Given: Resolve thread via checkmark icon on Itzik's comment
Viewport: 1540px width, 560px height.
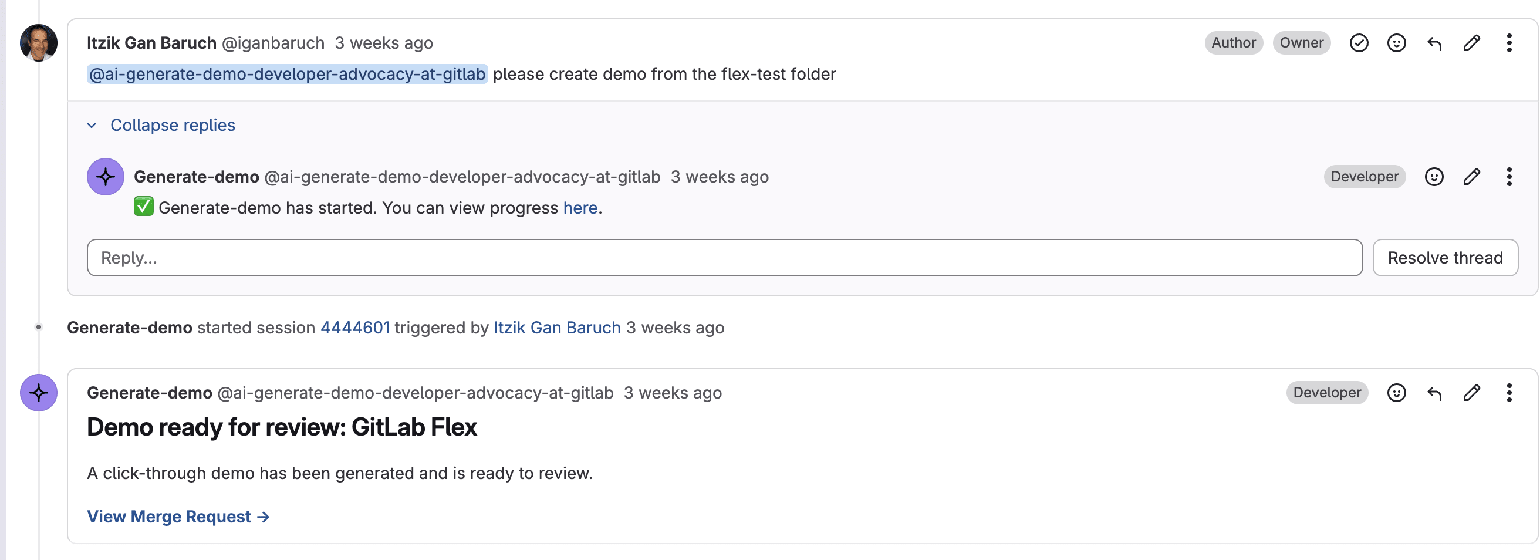Looking at the screenshot, I should click(x=1359, y=43).
